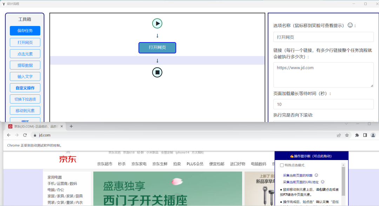Click the 新品享早鸟 hair dryer promo image
The image size is (379, 206).
click(x=260, y=188)
